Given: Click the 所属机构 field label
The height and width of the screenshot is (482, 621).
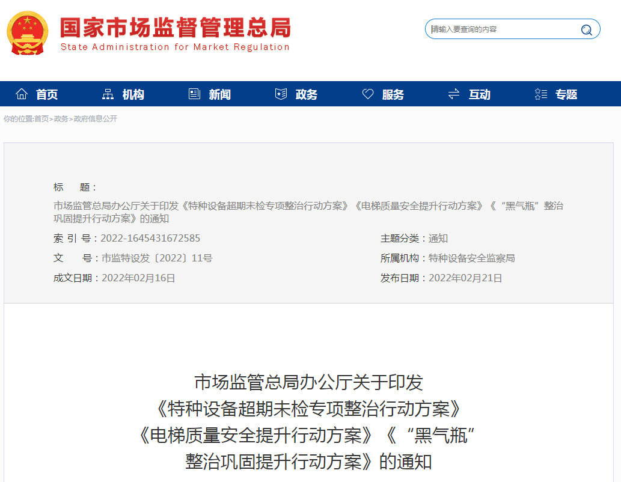Looking at the screenshot, I should pos(402,258).
